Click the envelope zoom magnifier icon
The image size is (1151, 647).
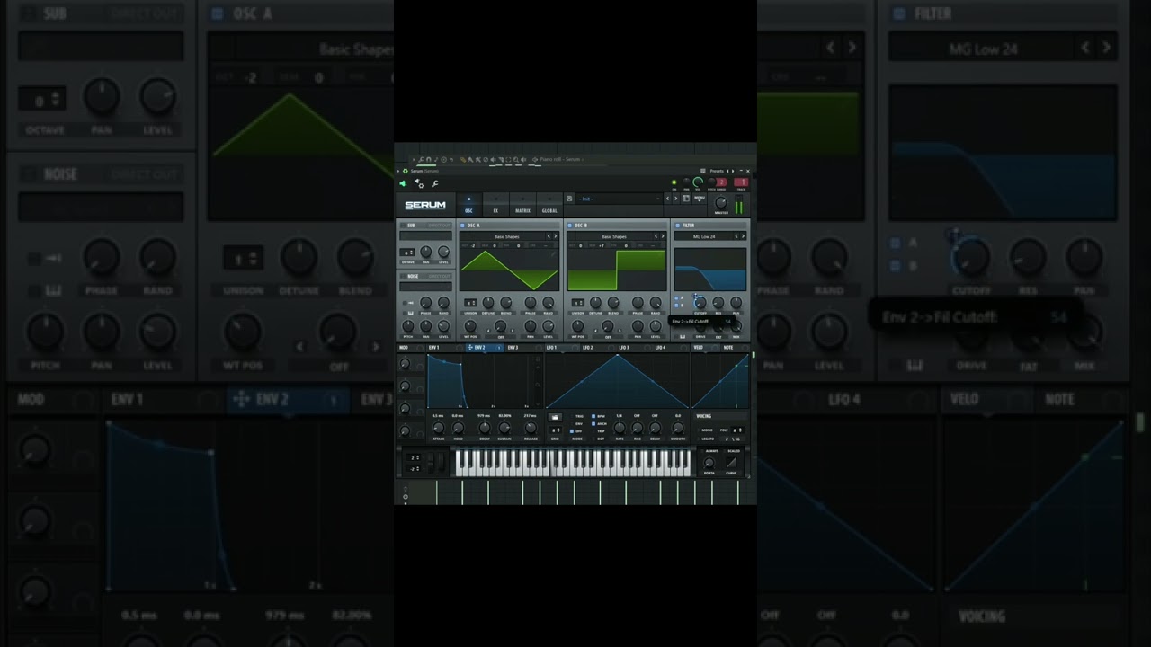tap(538, 385)
